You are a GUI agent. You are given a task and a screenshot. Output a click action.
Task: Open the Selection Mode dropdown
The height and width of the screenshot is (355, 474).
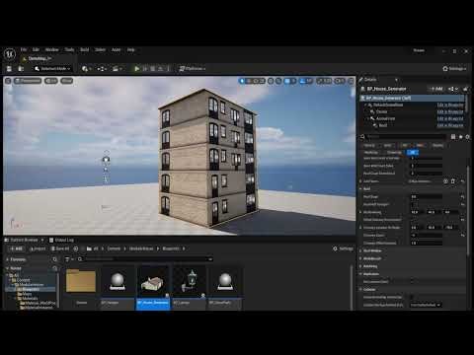click(x=52, y=69)
